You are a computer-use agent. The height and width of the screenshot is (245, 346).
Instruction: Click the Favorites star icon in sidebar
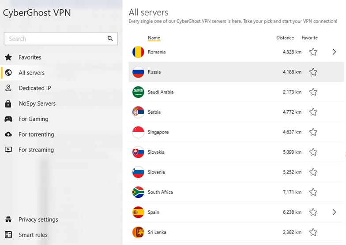click(x=8, y=57)
